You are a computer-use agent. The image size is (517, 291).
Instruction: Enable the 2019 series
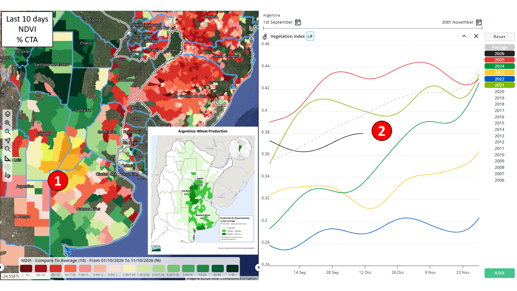point(499,98)
